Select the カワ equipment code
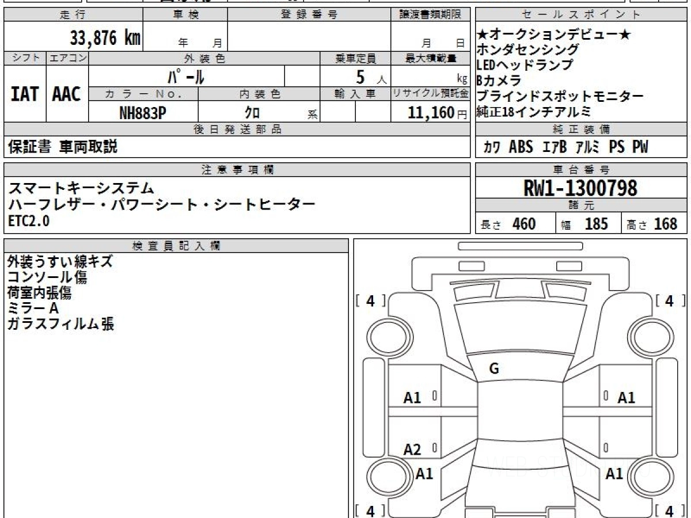Screen dimensions: 691x518 pyautogui.click(x=491, y=147)
